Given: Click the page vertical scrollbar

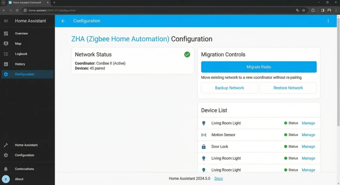Looking at the screenshot, I should [x=338, y=72].
